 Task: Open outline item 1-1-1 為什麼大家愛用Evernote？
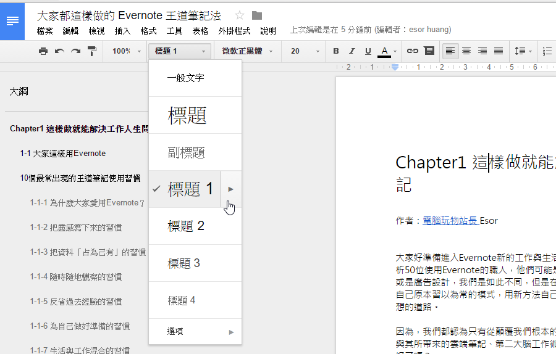(88, 203)
